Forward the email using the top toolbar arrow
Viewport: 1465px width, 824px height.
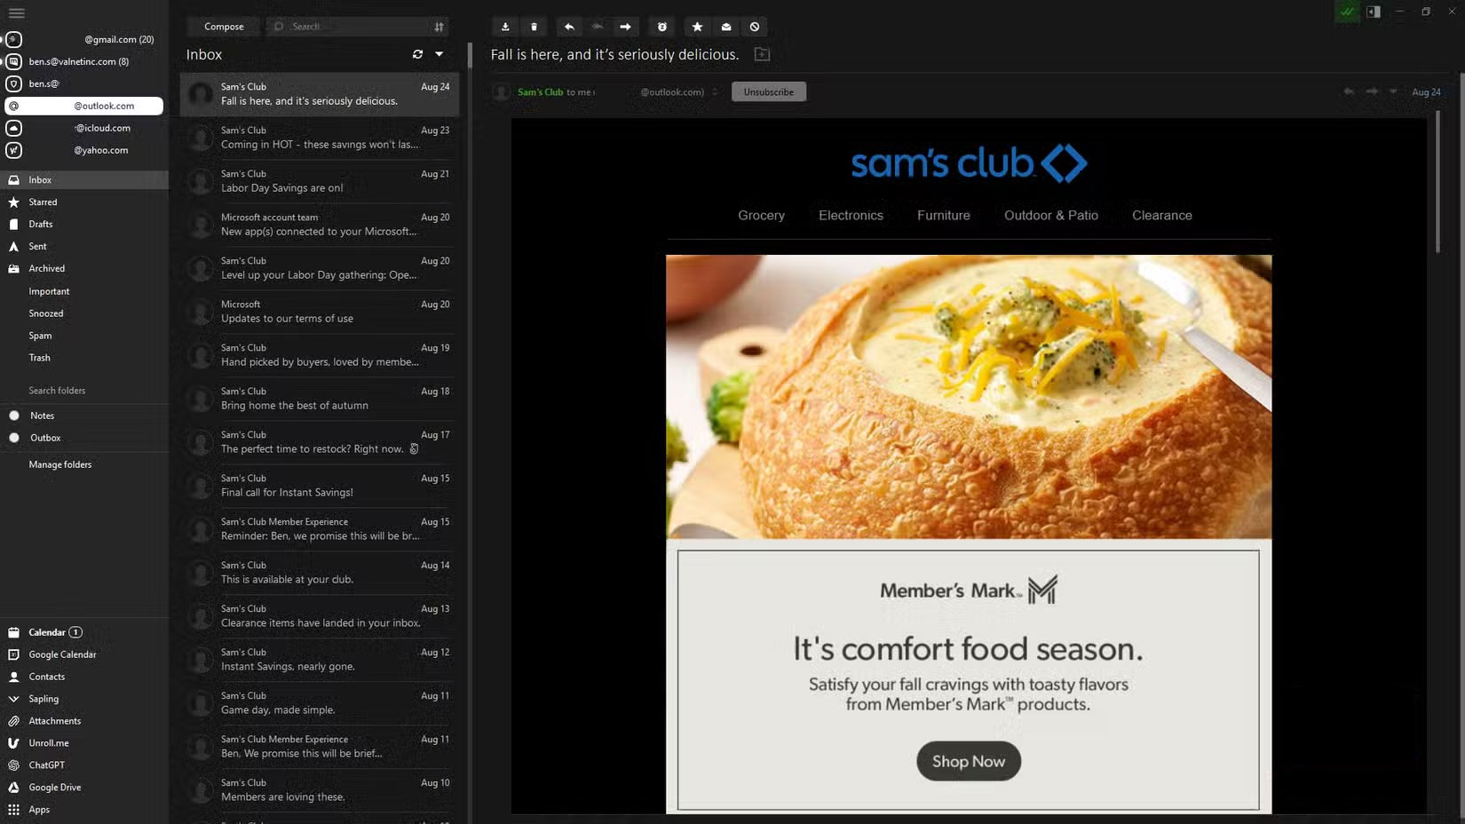click(x=625, y=27)
